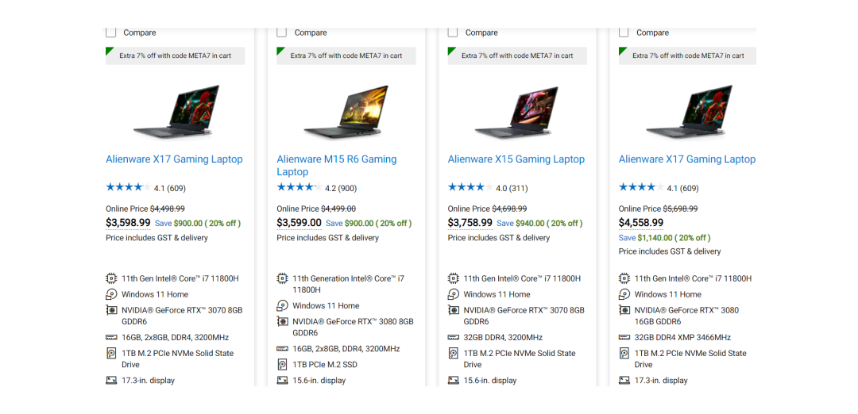This screenshot has width=858, height=414.
Task: Click memory icon beside 32GB DDR4 XMP 3466MHz
Action: coord(624,338)
